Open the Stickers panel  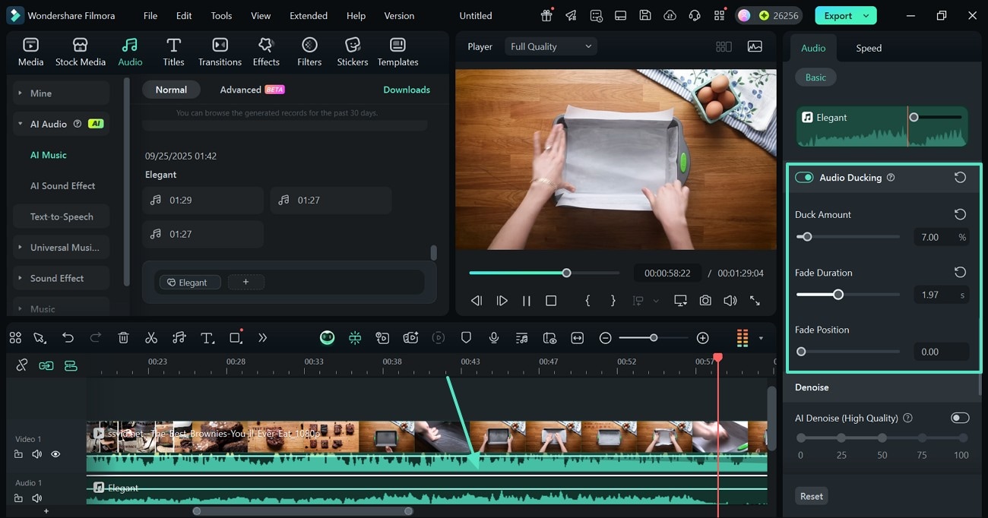click(352, 52)
